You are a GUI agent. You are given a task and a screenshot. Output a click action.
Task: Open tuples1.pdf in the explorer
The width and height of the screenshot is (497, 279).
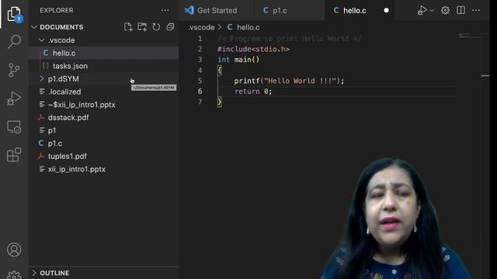pyautogui.click(x=68, y=157)
